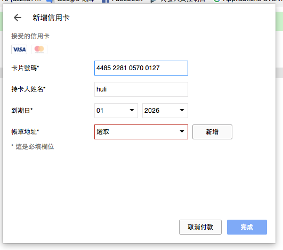This screenshot has width=283, height=250.
Task: Open the Applications Overview bookmark icon
Action: [x=216, y=1]
